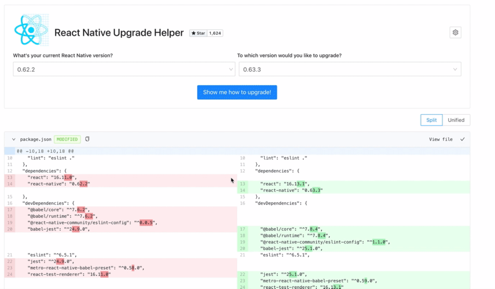
Task: Click the upgrade target version question label
Action: point(290,55)
